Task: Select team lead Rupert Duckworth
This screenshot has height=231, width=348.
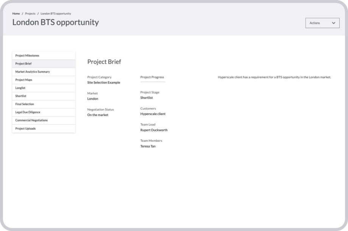Action: (154, 130)
